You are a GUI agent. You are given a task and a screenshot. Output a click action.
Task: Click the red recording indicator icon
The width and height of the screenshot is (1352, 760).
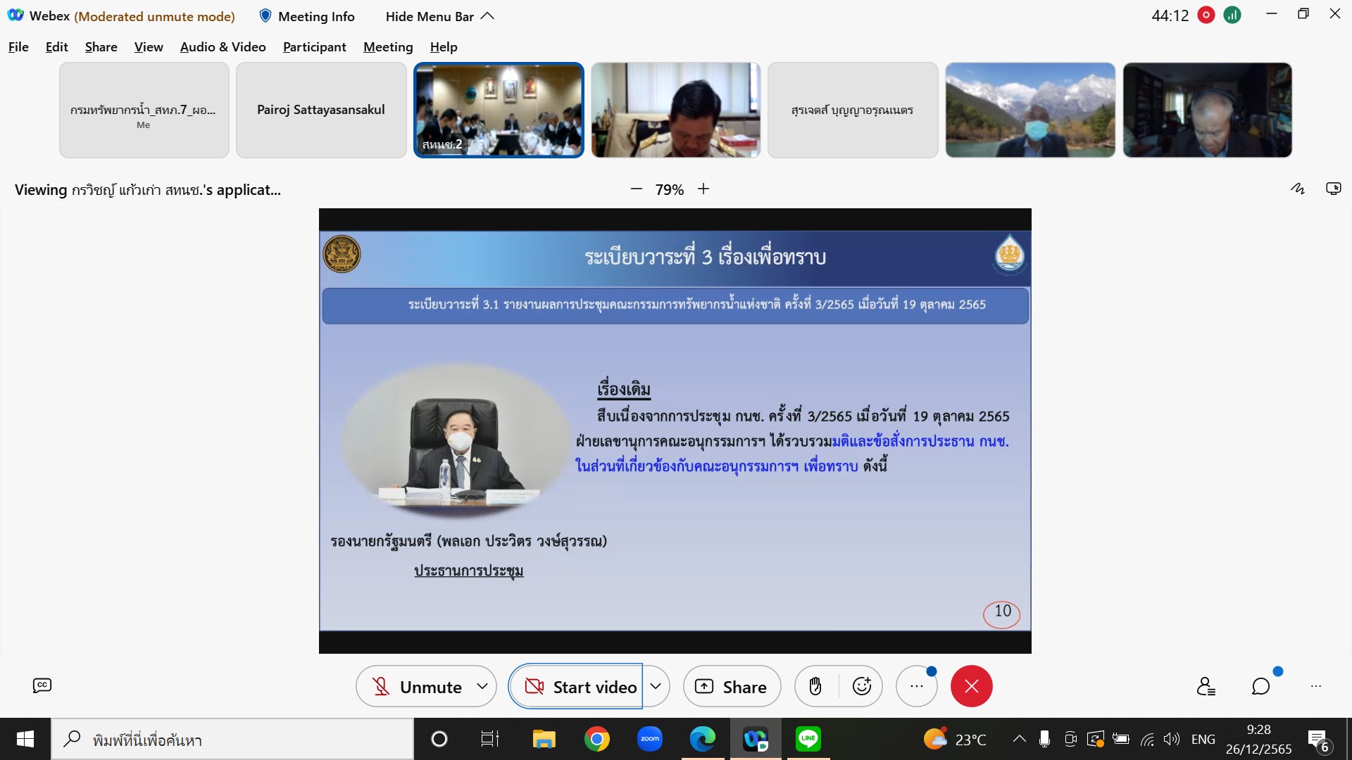[1206, 15]
